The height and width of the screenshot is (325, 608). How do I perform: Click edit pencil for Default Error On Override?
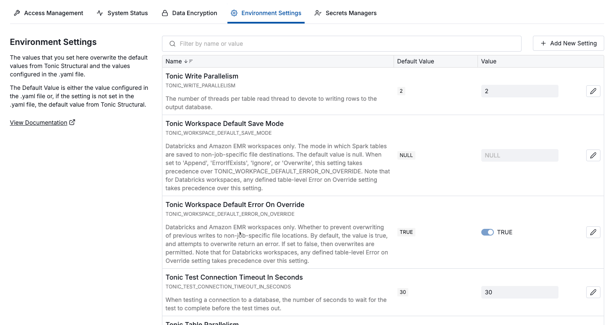coord(593,232)
